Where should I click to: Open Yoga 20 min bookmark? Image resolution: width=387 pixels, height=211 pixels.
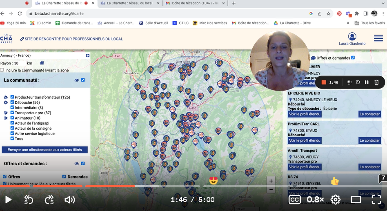coord(13,23)
